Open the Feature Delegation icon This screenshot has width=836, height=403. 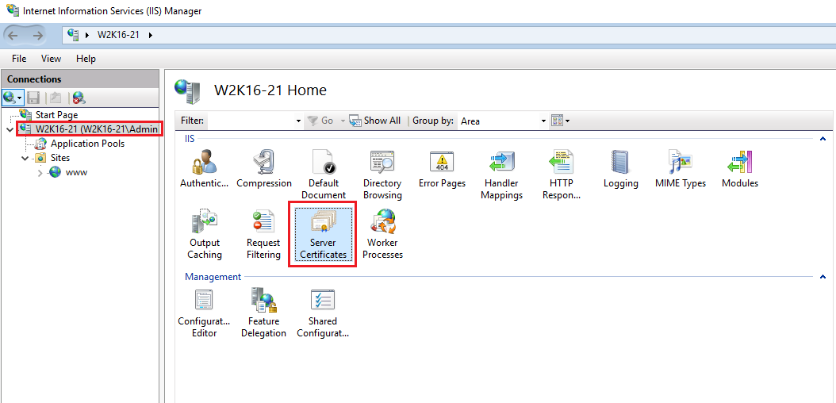pyautogui.click(x=263, y=313)
